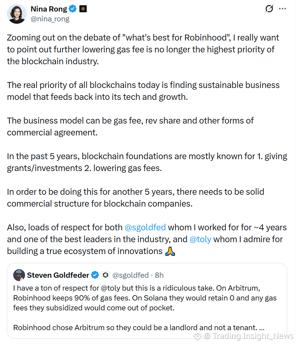The height and width of the screenshot is (344, 296).
Task: Open the quoted tweet text about Arbitrum
Action: coord(145,298)
